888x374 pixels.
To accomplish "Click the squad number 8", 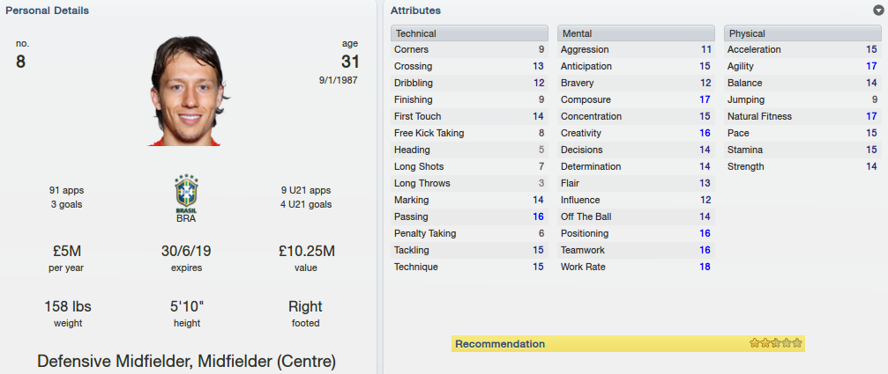I will pyautogui.click(x=20, y=62).
